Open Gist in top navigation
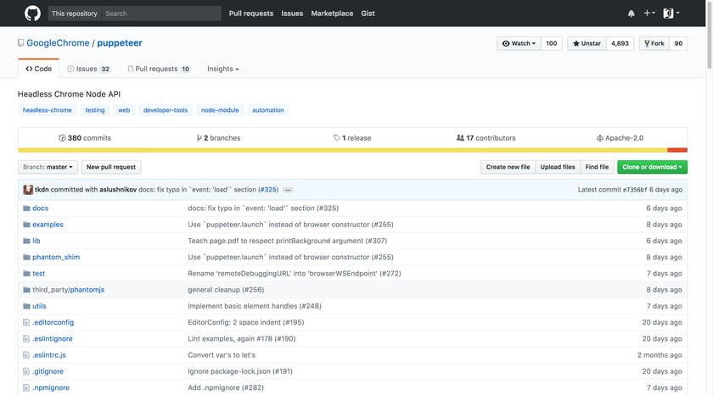The height and width of the screenshot is (395, 713). click(368, 14)
